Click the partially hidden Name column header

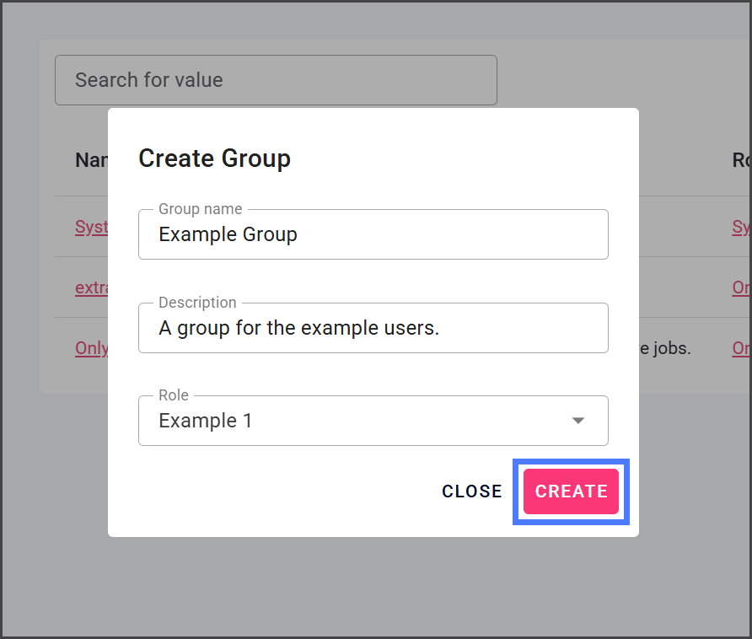(x=91, y=159)
